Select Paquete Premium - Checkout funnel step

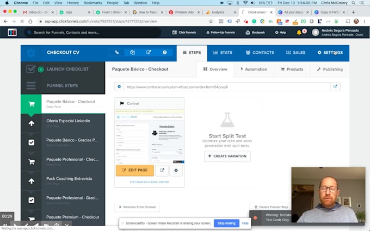[x=63, y=218]
